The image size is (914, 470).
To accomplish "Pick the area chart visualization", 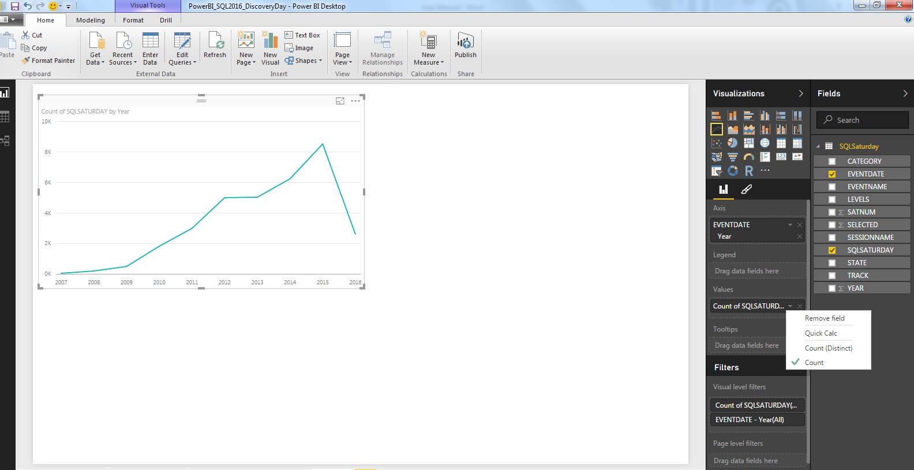I will click(732, 129).
